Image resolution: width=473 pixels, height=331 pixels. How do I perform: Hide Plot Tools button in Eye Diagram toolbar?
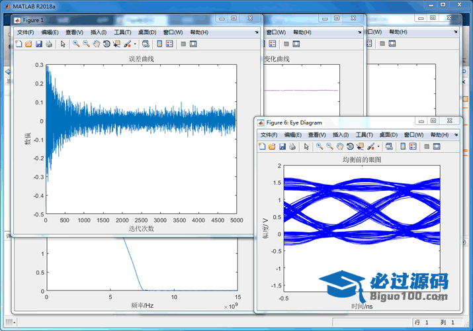click(426, 146)
